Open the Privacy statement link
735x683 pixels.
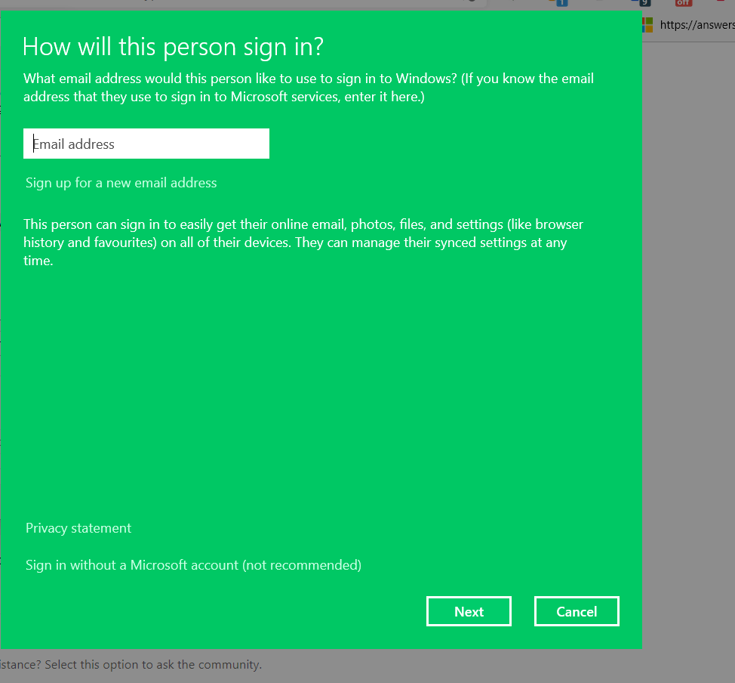tap(78, 528)
